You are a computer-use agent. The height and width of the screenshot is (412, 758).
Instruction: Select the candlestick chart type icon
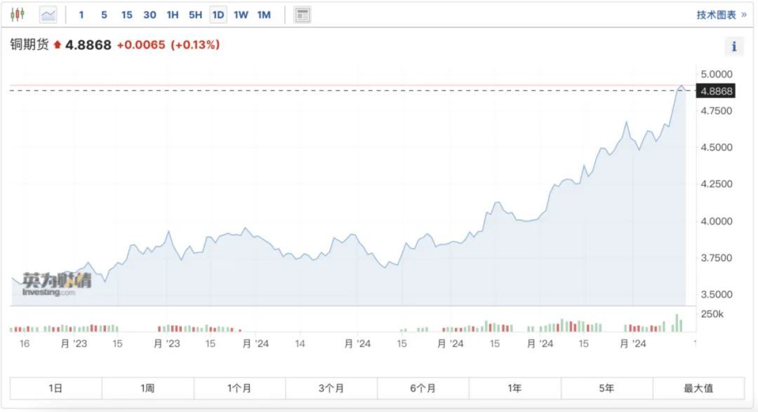tap(18, 15)
